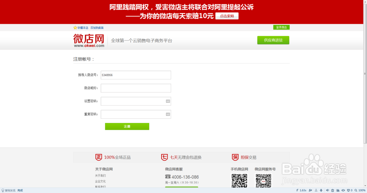This screenshot has width=367, height=193.
Task: Click the page vertical scrollbar thumb
Action: tap(365, 74)
